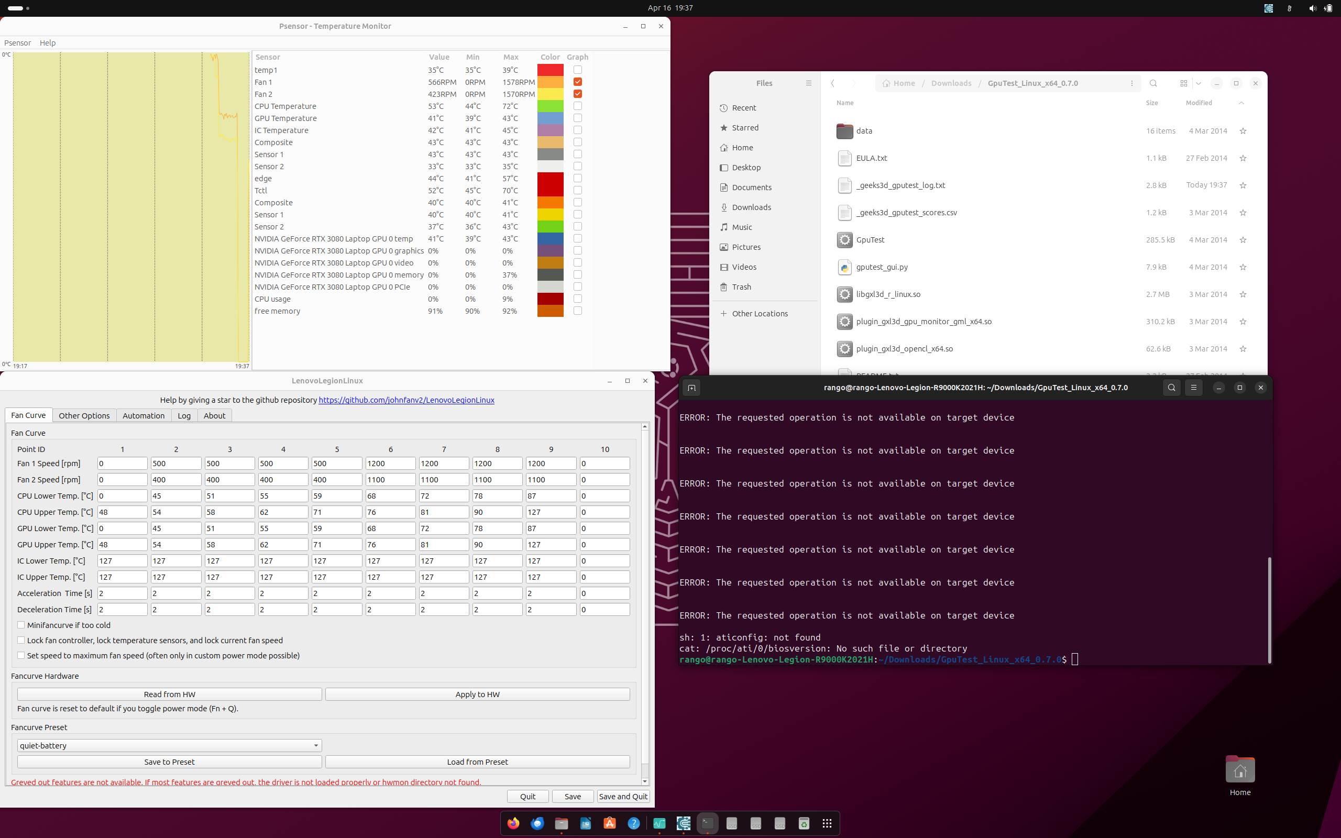
Task: Open the Files hamburger menu icon
Action: pyautogui.click(x=808, y=83)
